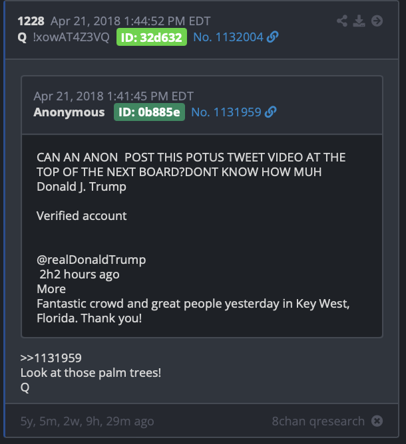Click the 'Look at those palm trees!' message
This screenshot has width=406, height=444.
(91, 373)
